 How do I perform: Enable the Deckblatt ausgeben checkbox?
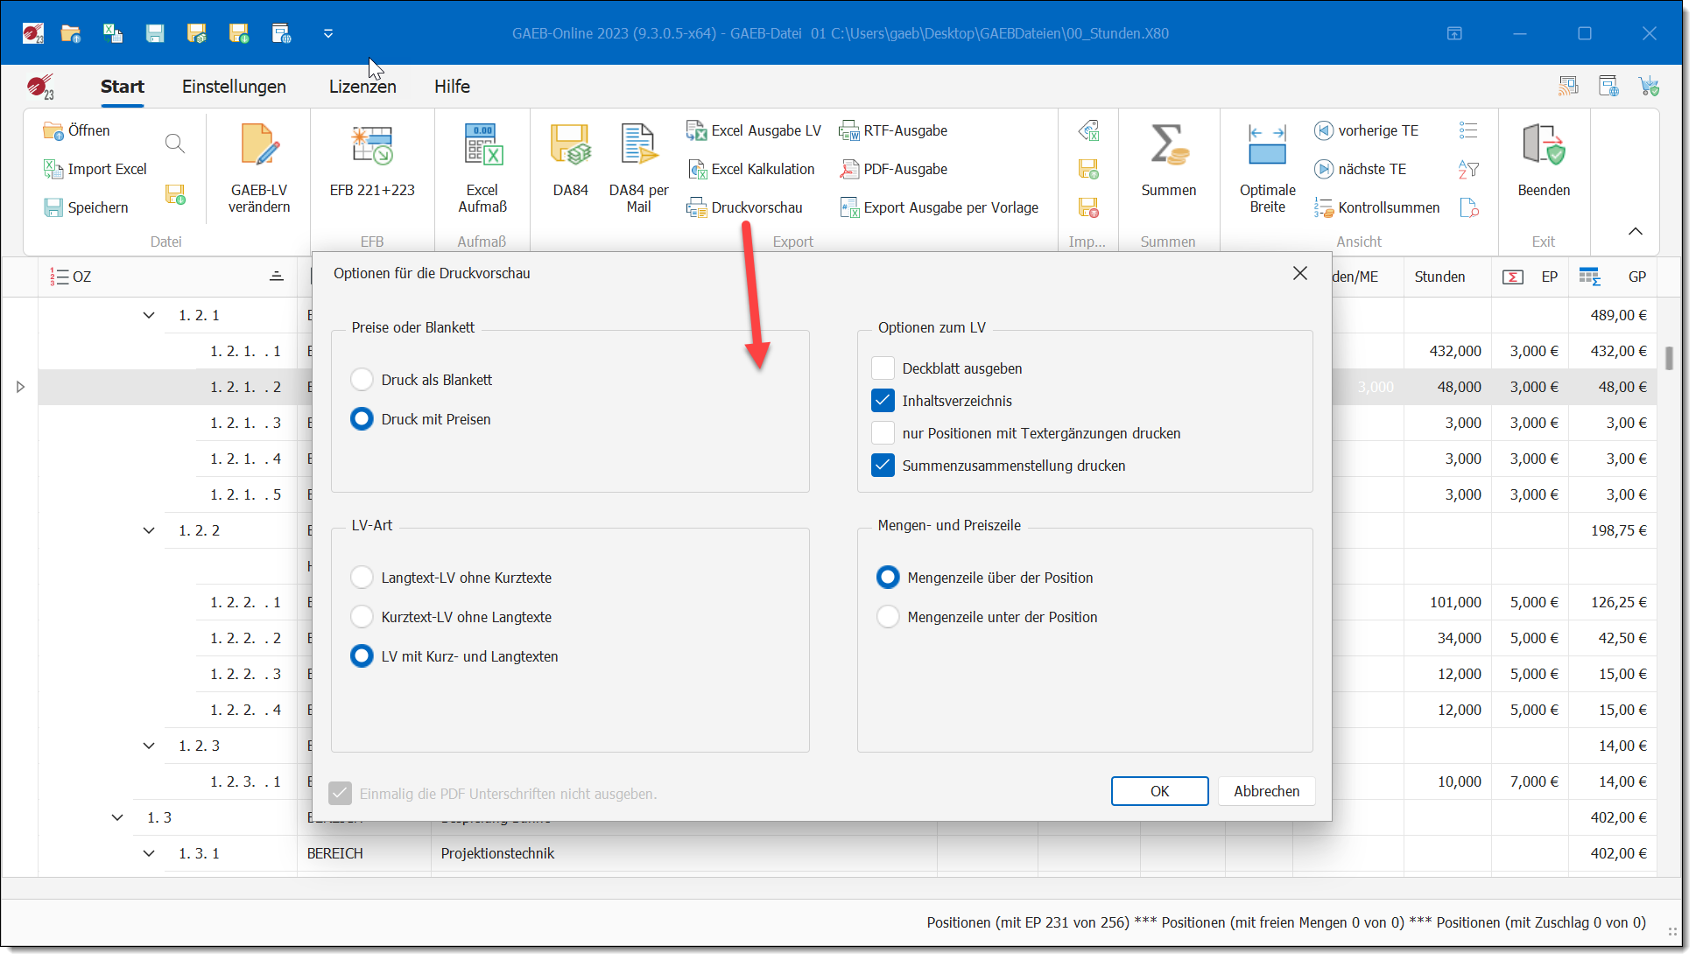[883, 368]
